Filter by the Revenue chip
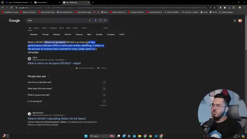Screen dimensions: 247x139 pos(79,34)
